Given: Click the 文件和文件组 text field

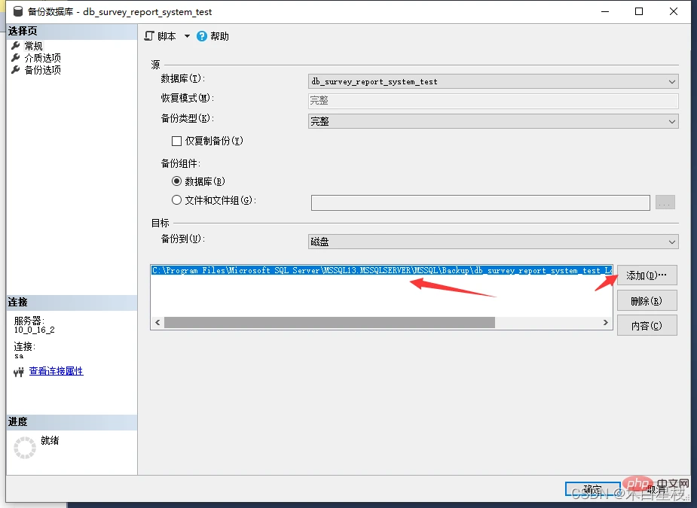Looking at the screenshot, I should click(x=481, y=202).
